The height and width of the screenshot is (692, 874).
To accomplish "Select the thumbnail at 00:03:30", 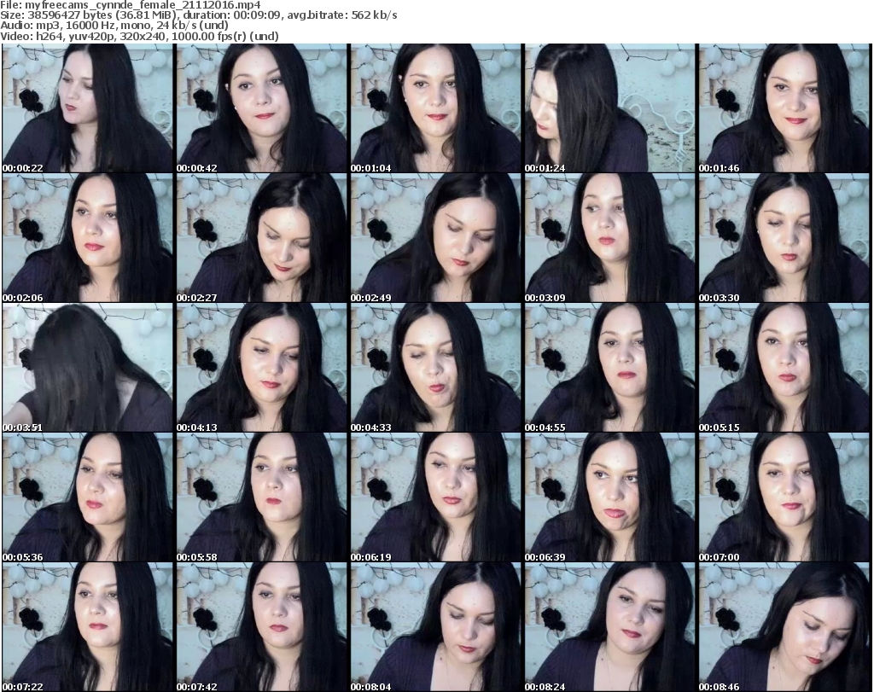I will click(x=784, y=238).
